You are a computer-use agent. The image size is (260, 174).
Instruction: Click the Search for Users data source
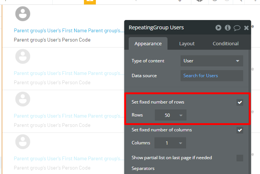click(212, 76)
